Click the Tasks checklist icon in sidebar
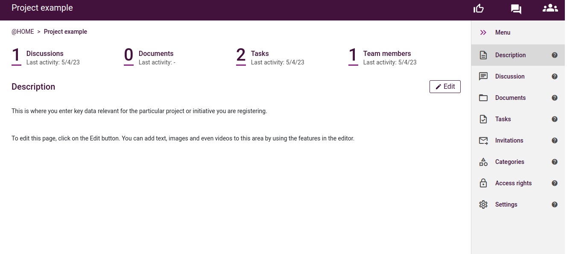The image size is (567, 254). pyautogui.click(x=483, y=119)
